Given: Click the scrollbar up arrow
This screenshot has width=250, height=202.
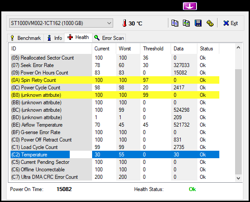Looking at the screenshot, I should click(x=238, y=48).
